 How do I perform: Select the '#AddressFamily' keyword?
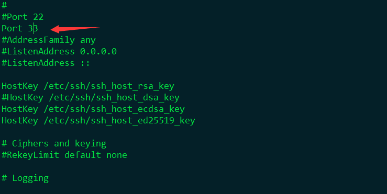38,40
